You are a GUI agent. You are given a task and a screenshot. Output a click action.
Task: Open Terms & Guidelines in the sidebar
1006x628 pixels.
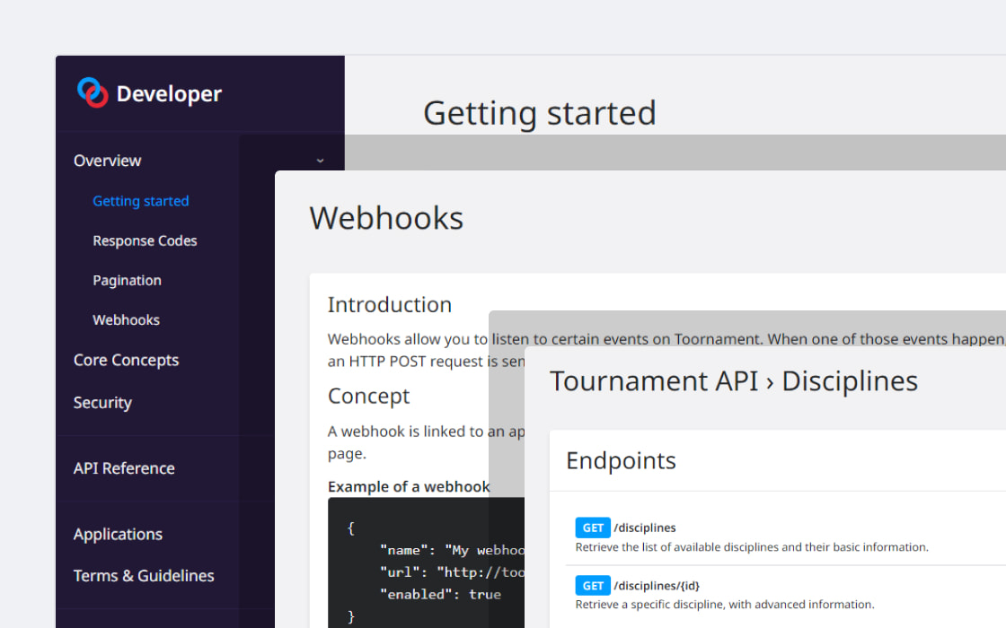pos(144,576)
